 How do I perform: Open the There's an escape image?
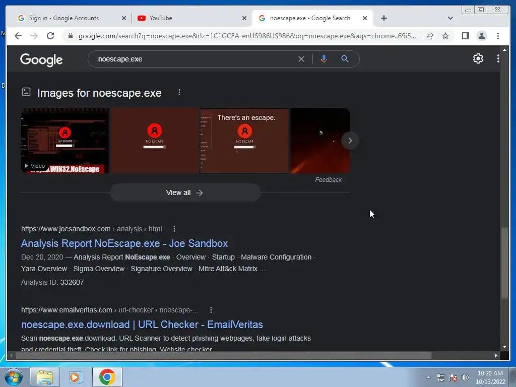[x=244, y=141]
